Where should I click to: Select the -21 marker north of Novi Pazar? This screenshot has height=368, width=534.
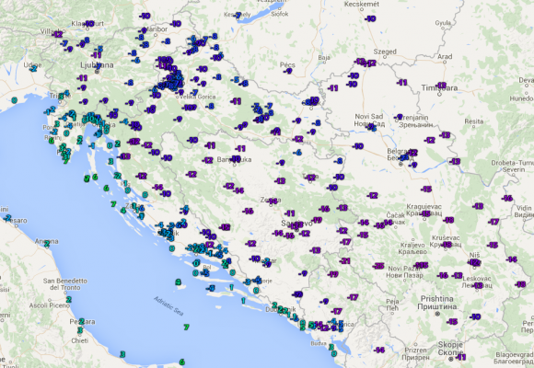coord(345,260)
